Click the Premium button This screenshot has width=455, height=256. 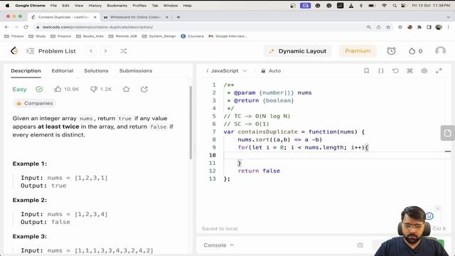point(358,51)
